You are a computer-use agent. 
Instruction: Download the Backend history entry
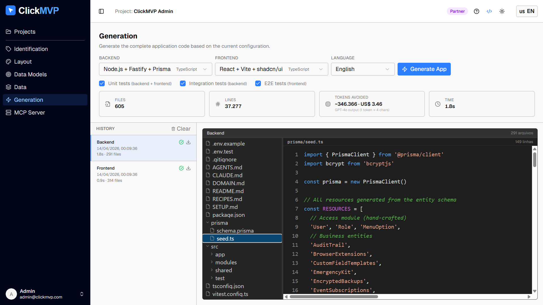[x=188, y=142]
